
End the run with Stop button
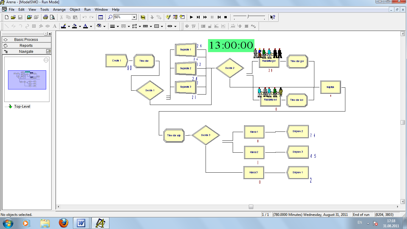tap(226, 17)
